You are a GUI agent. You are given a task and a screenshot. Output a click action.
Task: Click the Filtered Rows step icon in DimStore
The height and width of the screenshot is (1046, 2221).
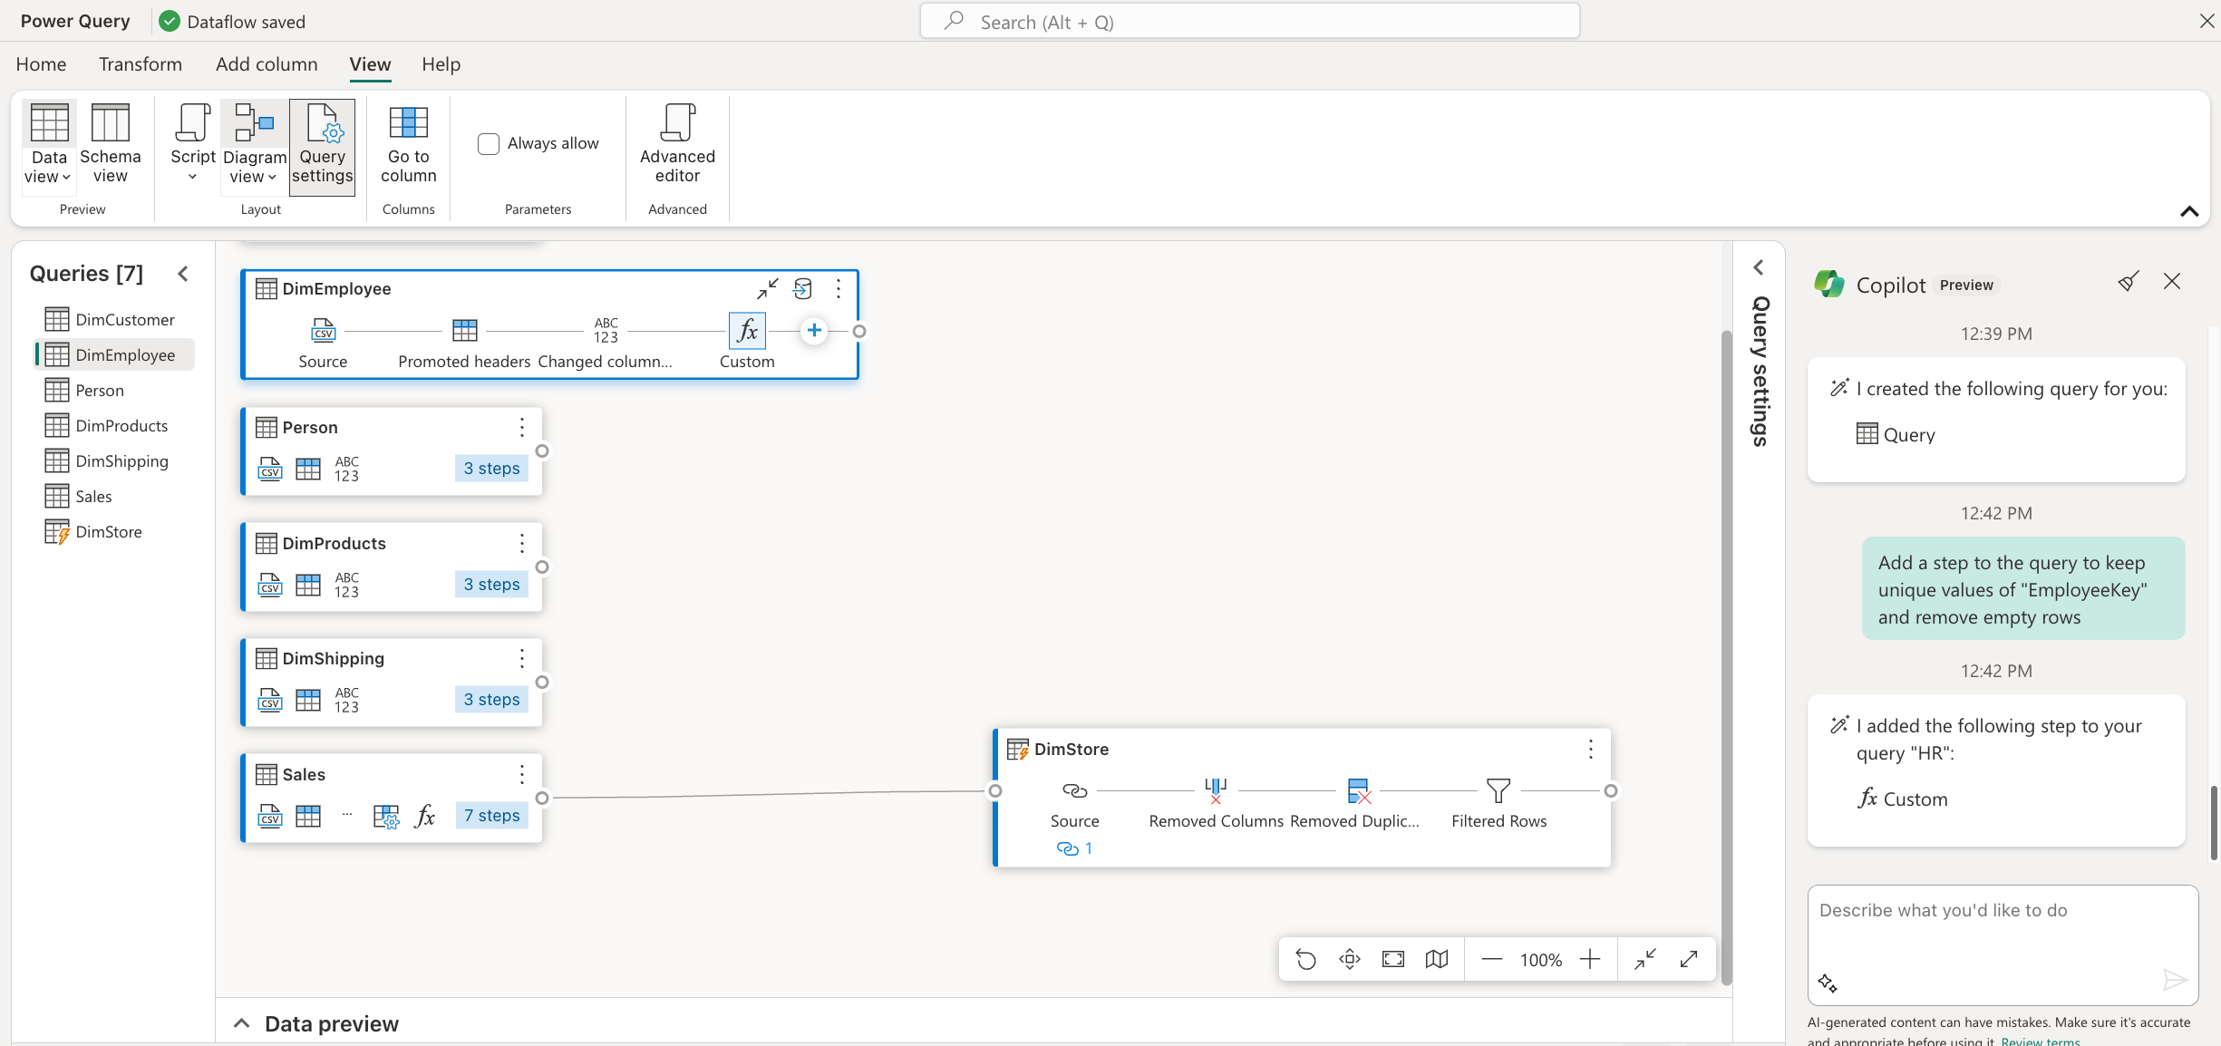pos(1498,789)
